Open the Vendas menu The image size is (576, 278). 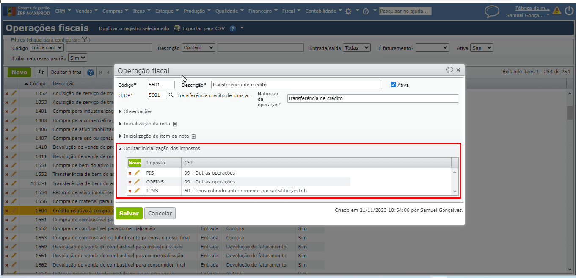coord(86,11)
